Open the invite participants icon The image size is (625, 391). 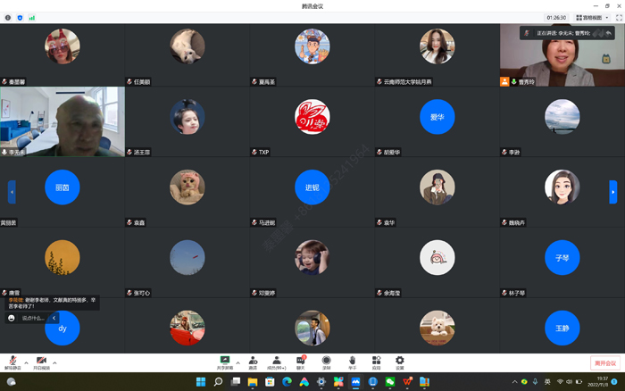tap(253, 361)
